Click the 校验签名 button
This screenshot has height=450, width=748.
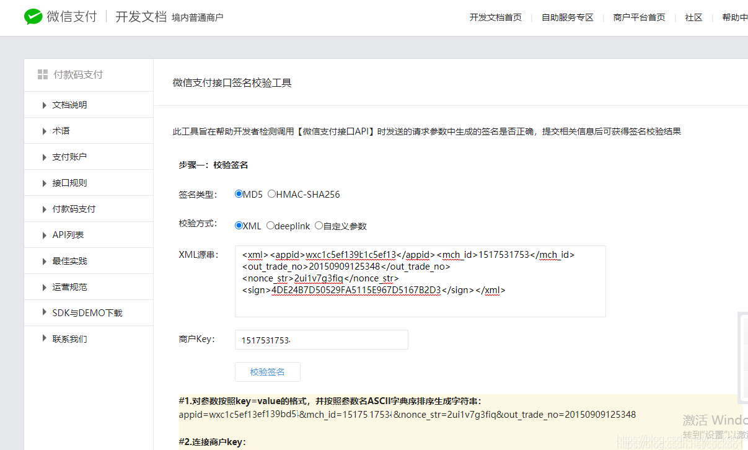tap(268, 372)
